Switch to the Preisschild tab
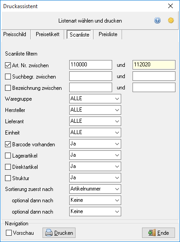Screen dimensions: 180x242 [x=14, y=34]
